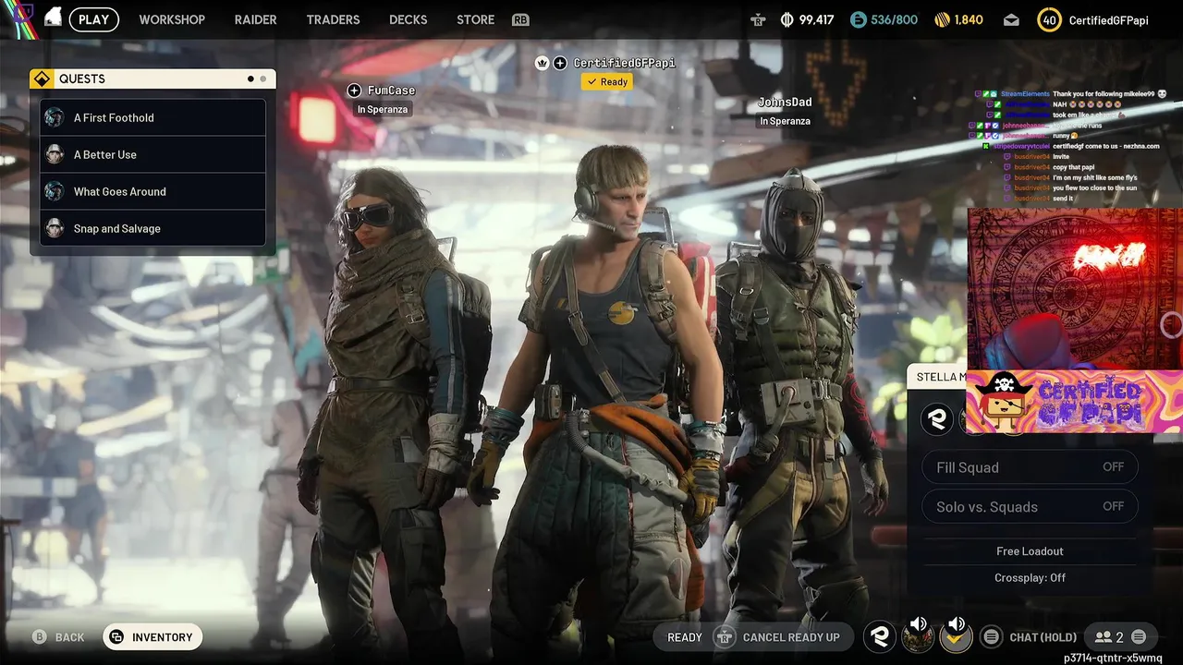
Task: Click the plus icon beside top CertifiedGFPapi
Action: 560,63
